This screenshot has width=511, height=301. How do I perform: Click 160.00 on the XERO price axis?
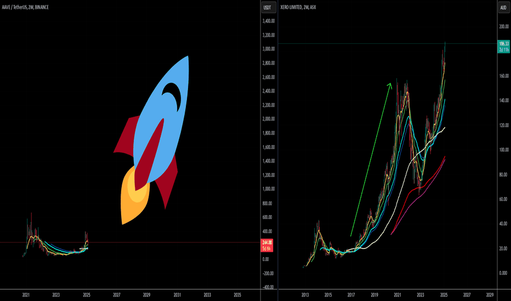(x=504, y=76)
